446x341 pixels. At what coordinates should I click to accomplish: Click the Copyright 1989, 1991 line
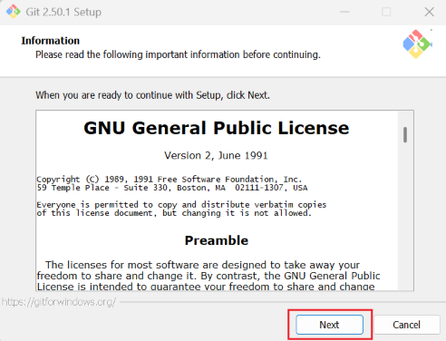[x=170, y=180]
